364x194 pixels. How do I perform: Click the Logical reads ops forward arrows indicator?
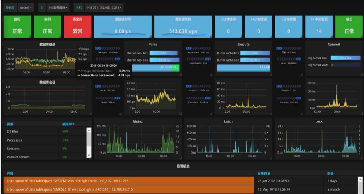pyautogui.click(x=198, y=48)
